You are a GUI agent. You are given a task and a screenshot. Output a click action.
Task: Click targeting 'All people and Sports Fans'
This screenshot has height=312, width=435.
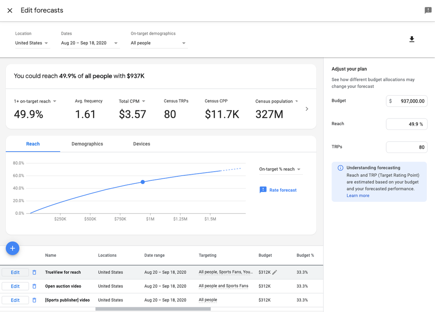[223, 286]
